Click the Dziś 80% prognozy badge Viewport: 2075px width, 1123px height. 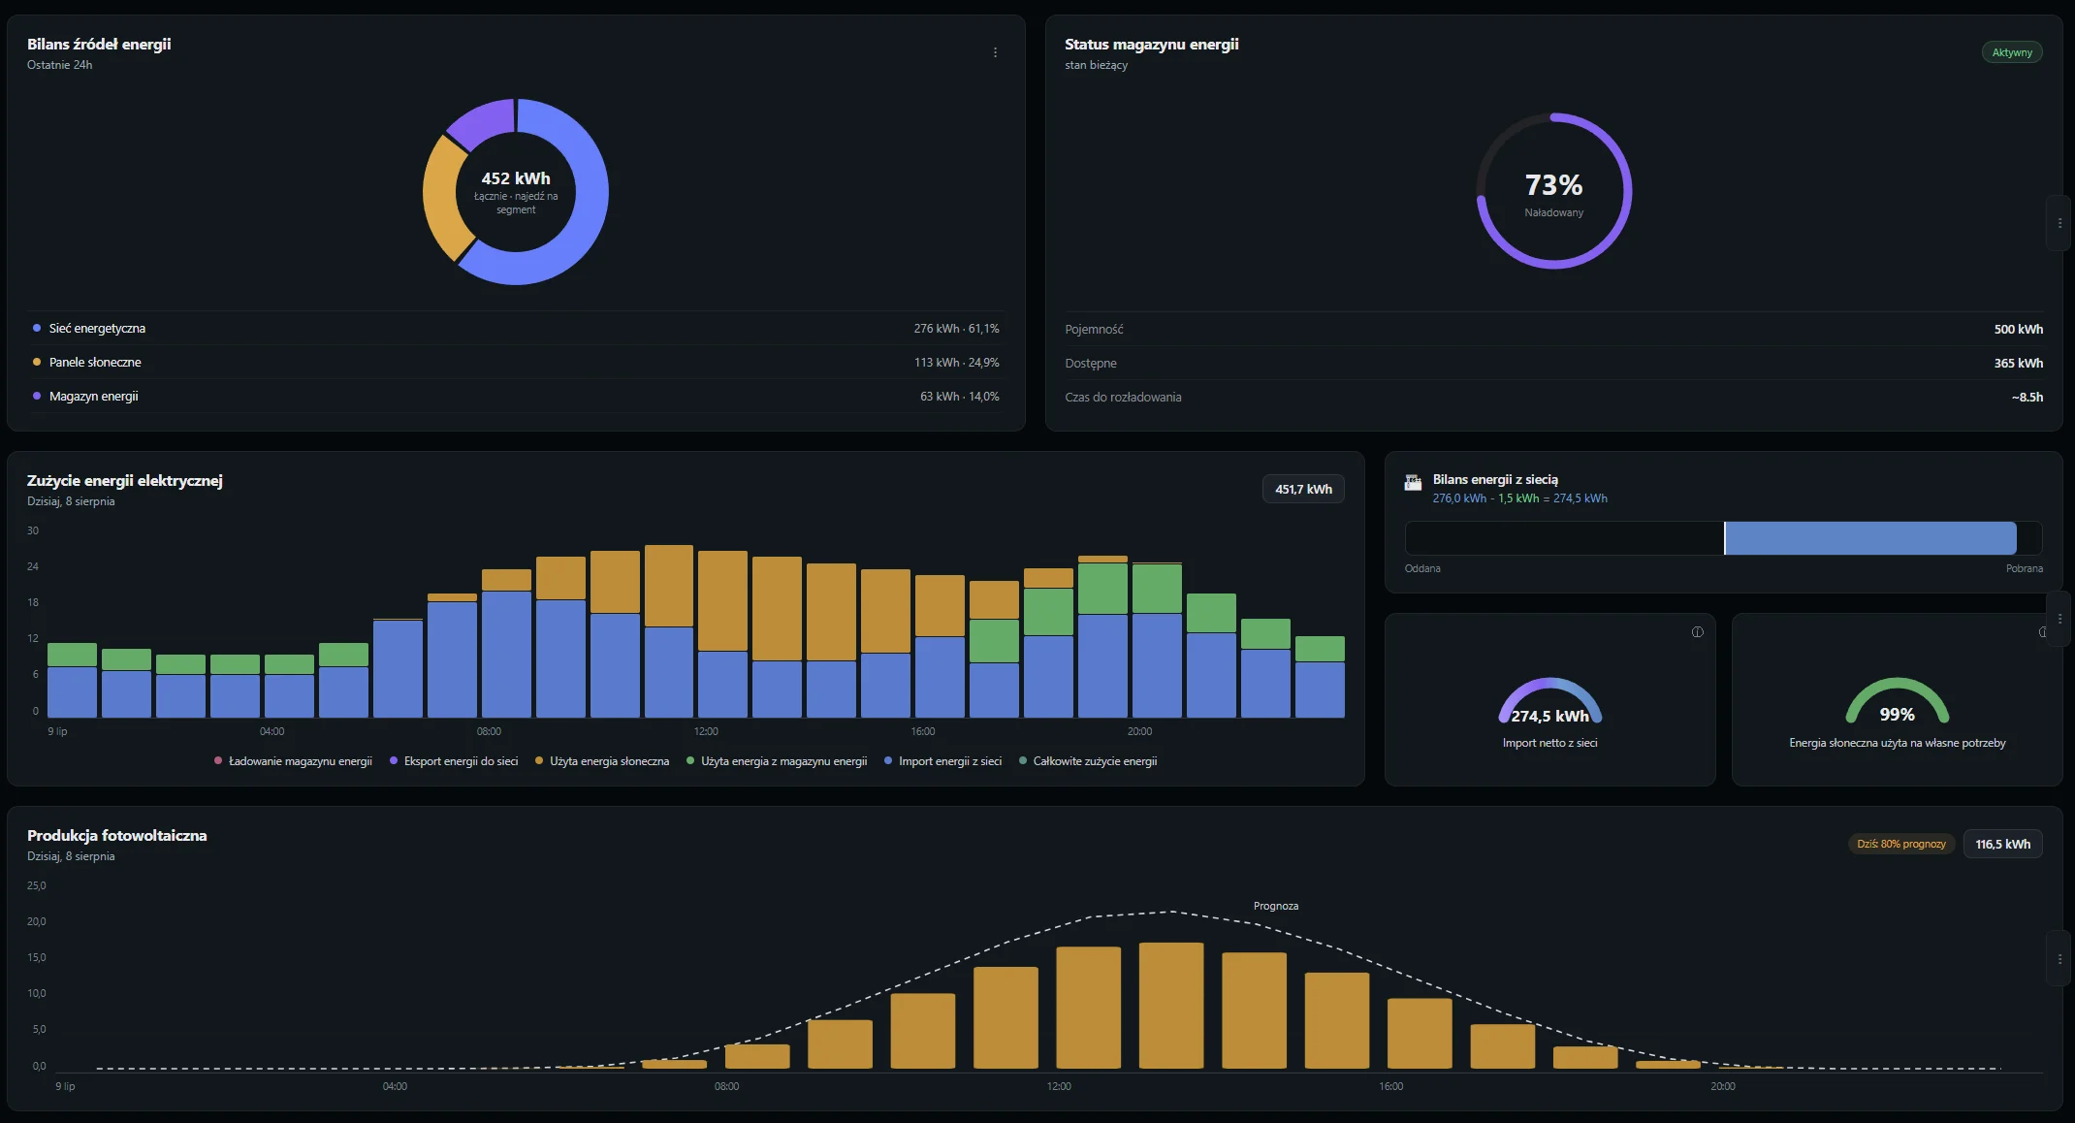[1900, 844]
